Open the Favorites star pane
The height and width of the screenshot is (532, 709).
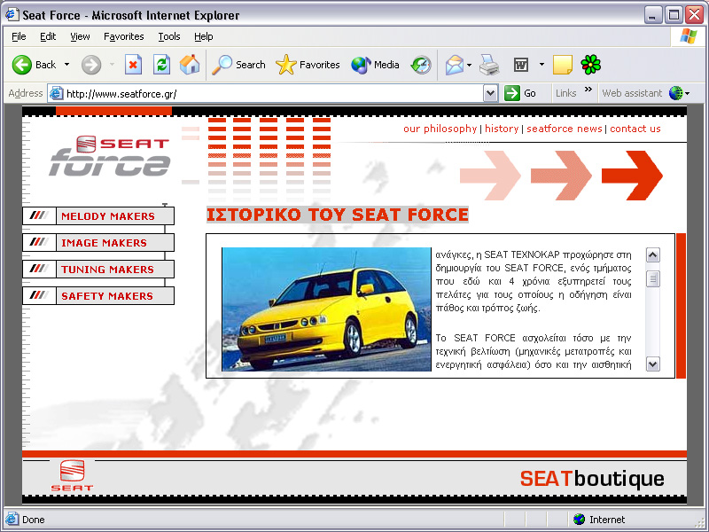[308, 65]
